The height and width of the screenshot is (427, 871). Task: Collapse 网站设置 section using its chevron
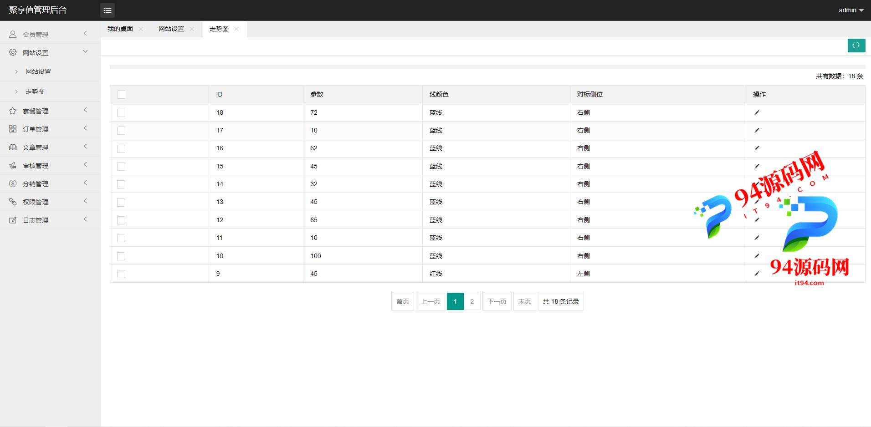(85, 52)
